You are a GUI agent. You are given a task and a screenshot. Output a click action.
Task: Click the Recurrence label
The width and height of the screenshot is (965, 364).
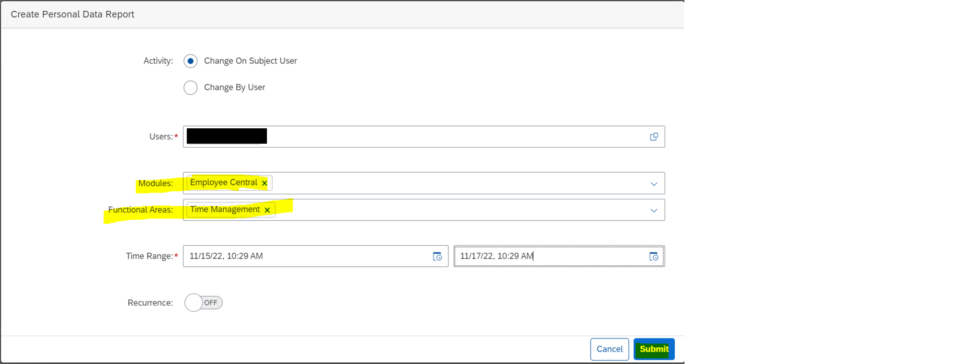tap(151, 303)
